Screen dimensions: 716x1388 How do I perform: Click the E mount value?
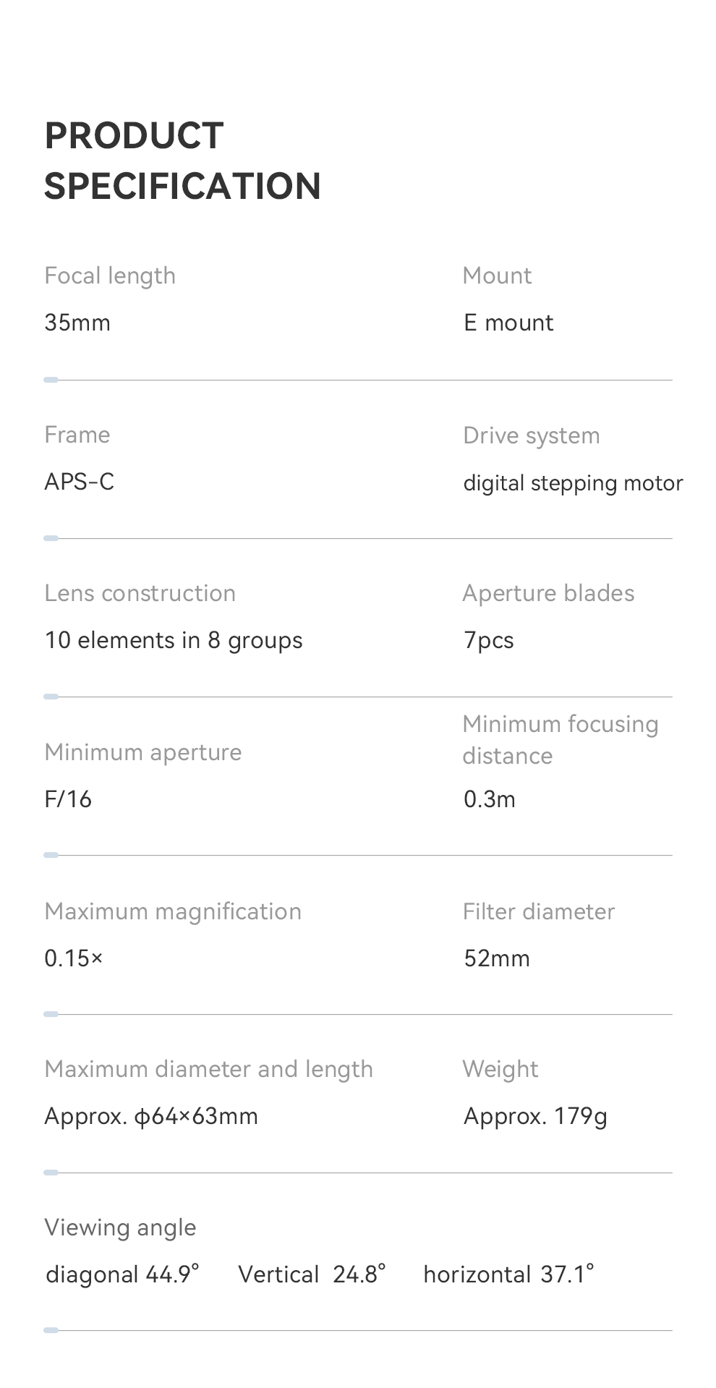point(508,323)
